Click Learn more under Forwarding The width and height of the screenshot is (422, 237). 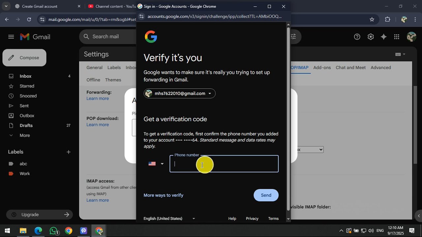click(98, 98)
